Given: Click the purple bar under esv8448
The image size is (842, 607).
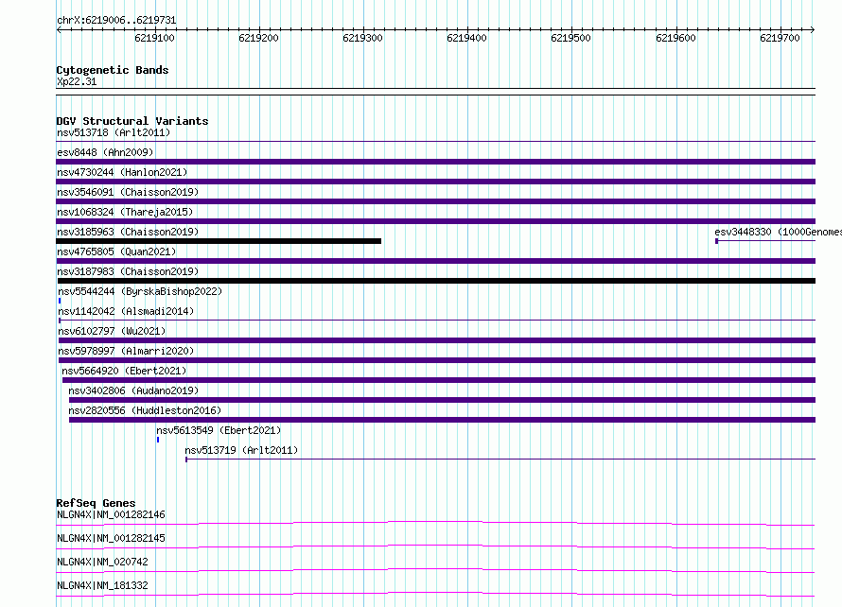Looking at the screenshot, I should (x=435, y=162).
